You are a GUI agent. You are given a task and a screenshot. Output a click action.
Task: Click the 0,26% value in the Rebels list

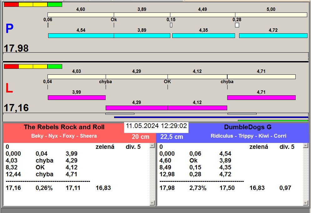pos(44,188)
